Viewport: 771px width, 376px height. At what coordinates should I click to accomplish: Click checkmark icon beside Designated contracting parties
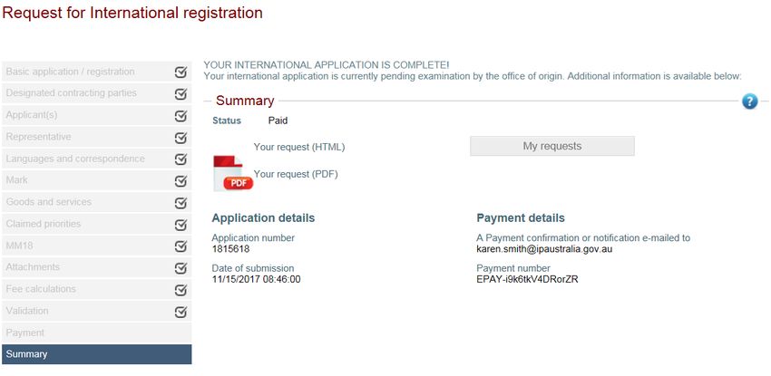point(181,93)
